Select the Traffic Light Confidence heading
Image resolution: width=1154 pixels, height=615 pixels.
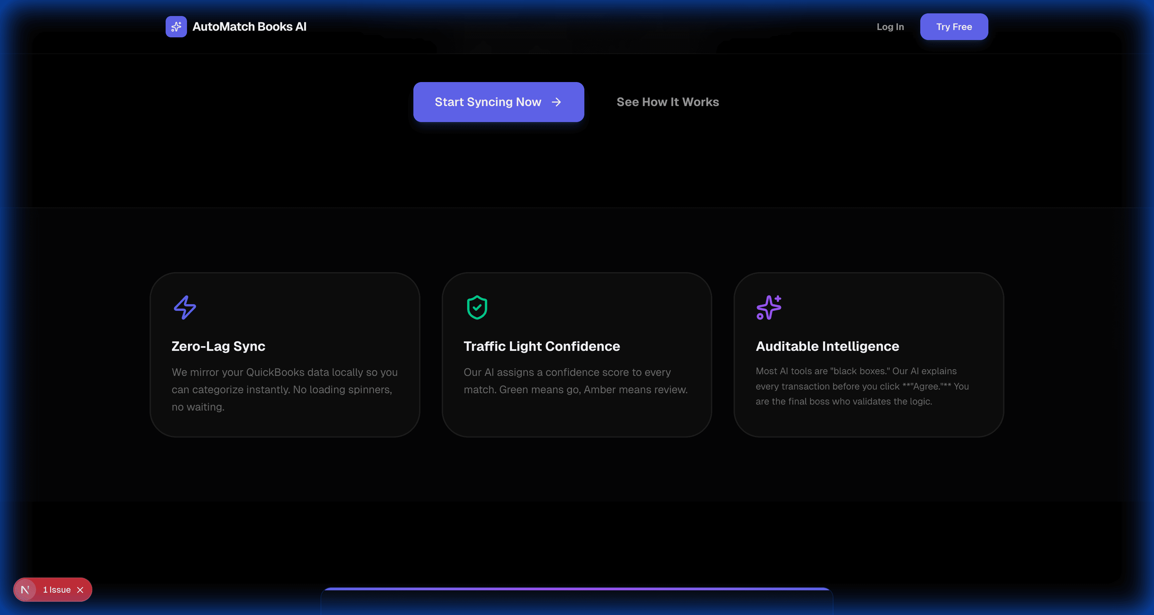point(541,346)
